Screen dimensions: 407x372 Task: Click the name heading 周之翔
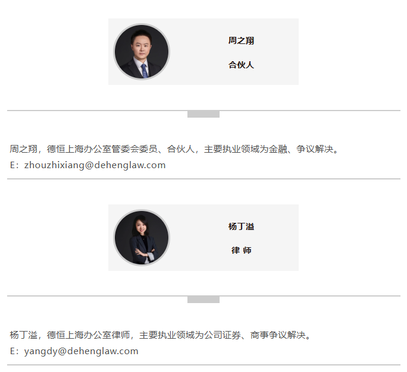coord(241,40)
